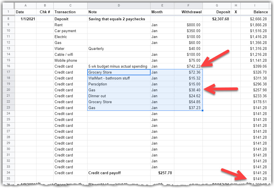
Task: Select cell with $742.22 withdrawal
Action: [188, 66]
